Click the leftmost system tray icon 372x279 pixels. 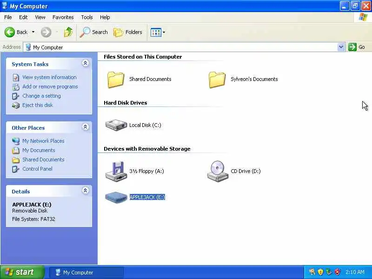[x=312, y=272]
